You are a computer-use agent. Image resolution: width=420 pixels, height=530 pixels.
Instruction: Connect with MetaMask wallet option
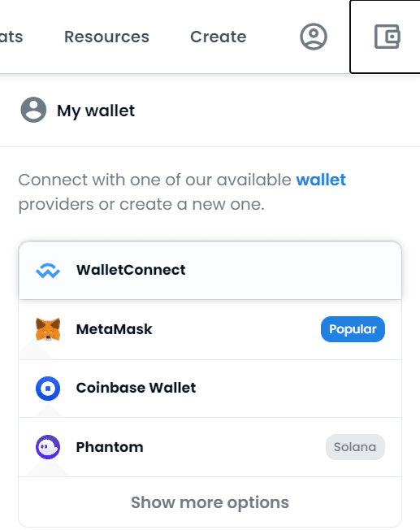tap(210, 329)
